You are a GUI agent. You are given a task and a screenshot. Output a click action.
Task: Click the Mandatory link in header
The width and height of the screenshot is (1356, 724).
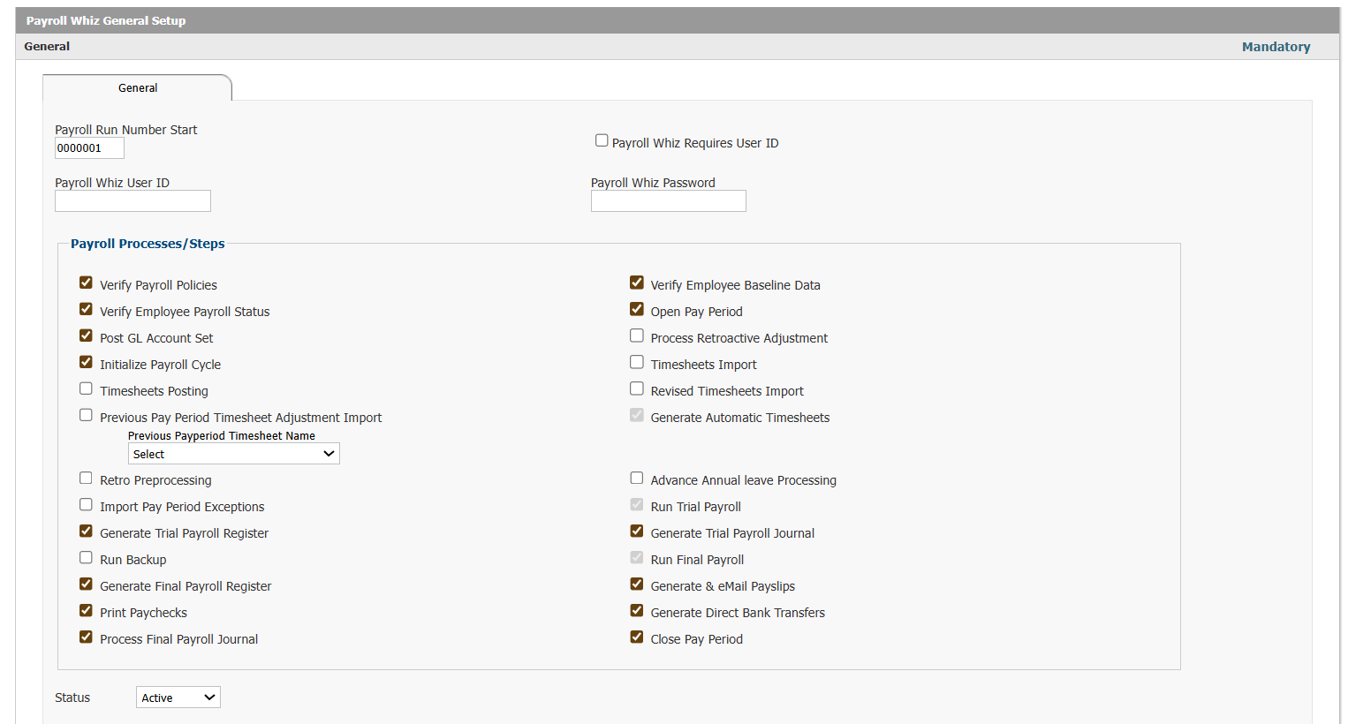point(1276,47)
